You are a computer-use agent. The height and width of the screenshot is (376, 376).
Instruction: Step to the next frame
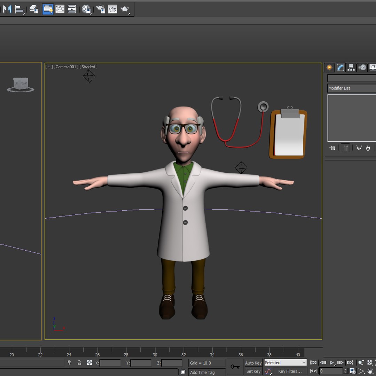pyautogui.click(x=340, y=362)
